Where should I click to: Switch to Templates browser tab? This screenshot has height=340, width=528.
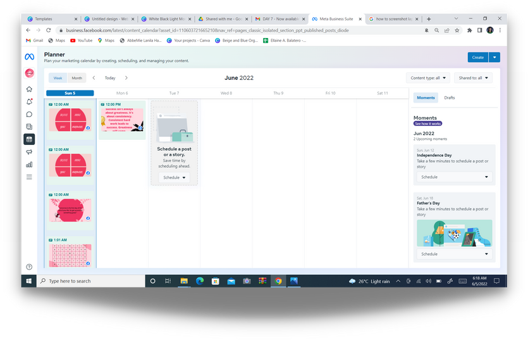pos(49,19)
